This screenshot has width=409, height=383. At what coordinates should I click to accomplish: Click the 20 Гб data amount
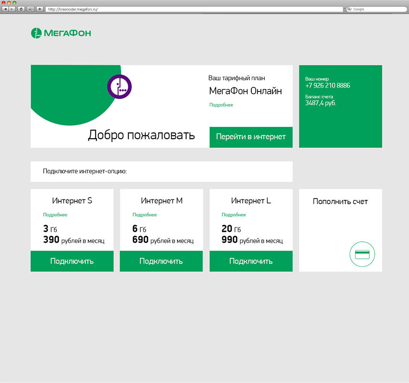pos(232,229)
